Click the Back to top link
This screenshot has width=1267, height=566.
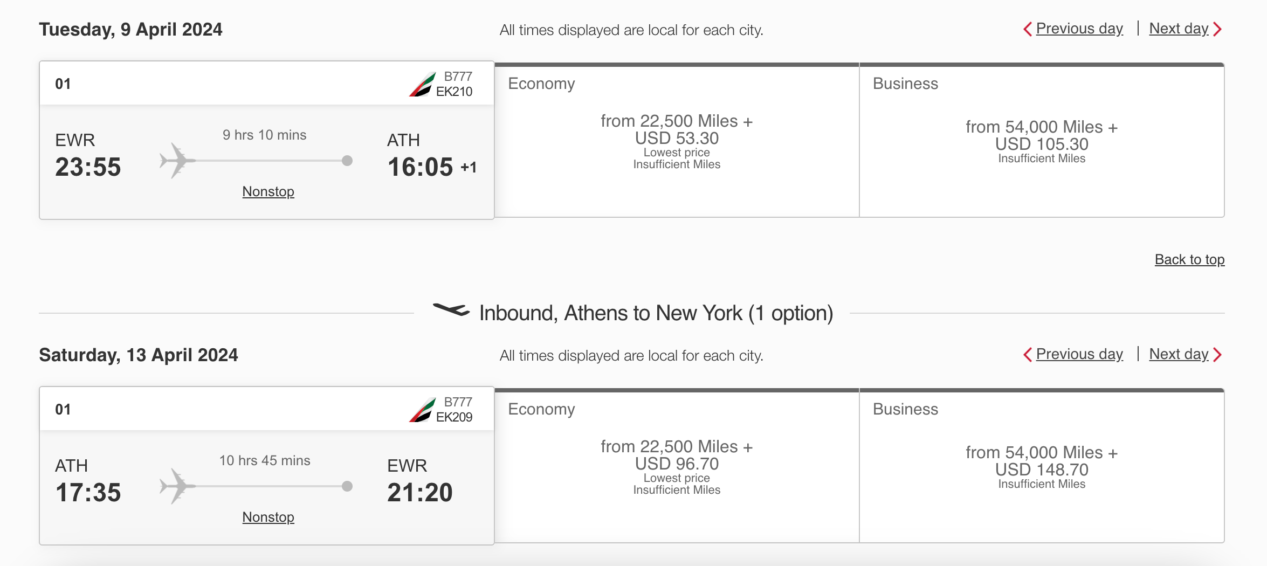tap(1189, 260)
